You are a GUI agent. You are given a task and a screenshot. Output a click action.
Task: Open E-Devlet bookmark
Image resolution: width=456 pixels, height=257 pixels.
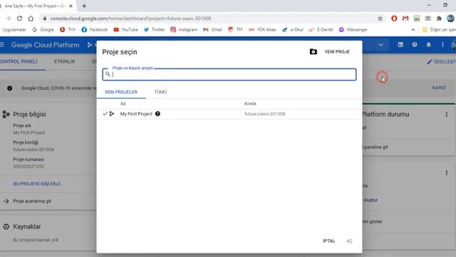click(x=321, y=30)
